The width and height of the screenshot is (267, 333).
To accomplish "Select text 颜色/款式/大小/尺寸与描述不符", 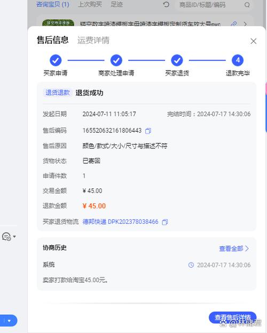I will [x=125, y=146].
